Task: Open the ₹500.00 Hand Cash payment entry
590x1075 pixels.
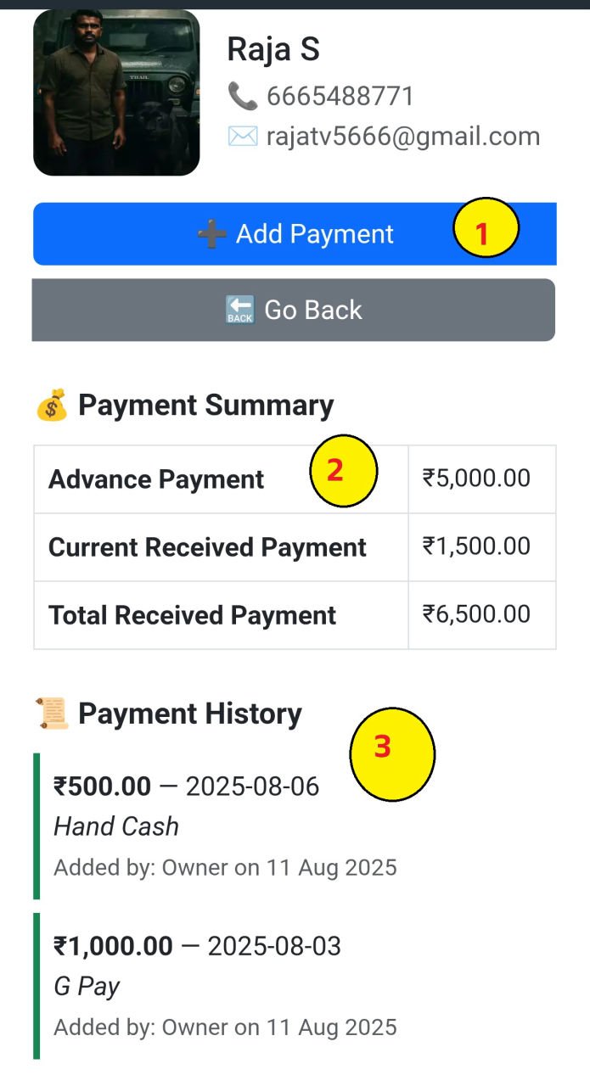Action: [225, 826]
